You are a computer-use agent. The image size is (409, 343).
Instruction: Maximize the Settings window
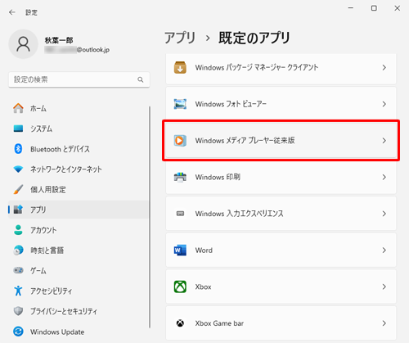pos(374,8)
